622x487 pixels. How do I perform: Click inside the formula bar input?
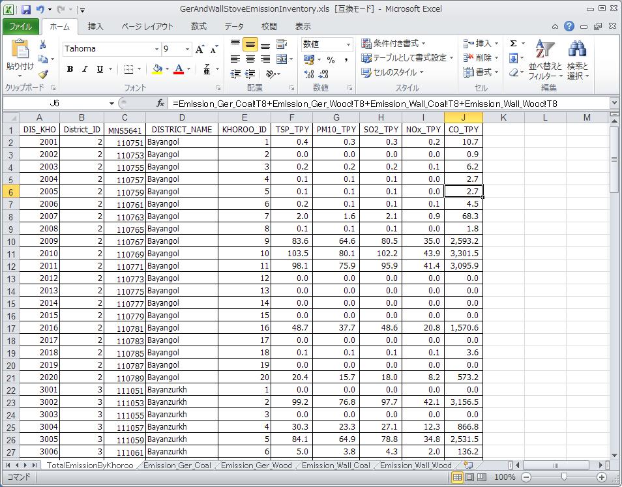click(389, 104)
